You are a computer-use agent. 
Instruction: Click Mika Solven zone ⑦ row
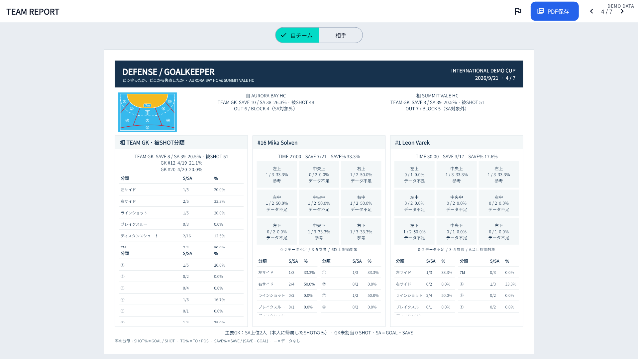[351, 296]
